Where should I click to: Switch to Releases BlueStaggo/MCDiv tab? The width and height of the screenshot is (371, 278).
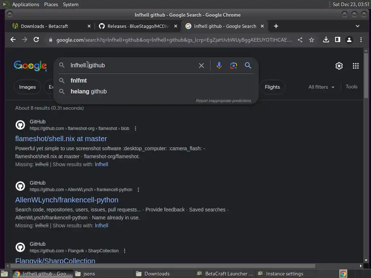pyautogui.click(x=138, y=26)
